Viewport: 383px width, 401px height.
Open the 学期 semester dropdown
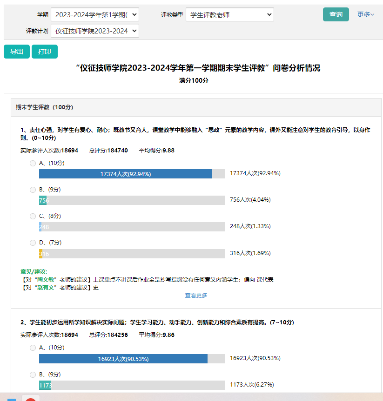pyautogui.click(x=94, y=15)
